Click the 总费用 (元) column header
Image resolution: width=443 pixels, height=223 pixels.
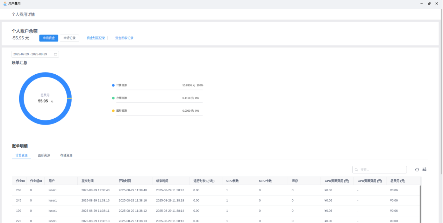(398, 181)
